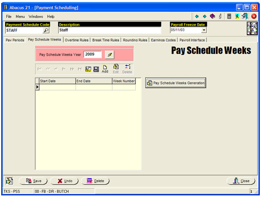
Task: Open the purple help book icon
Action: click(x=213, y=17)
